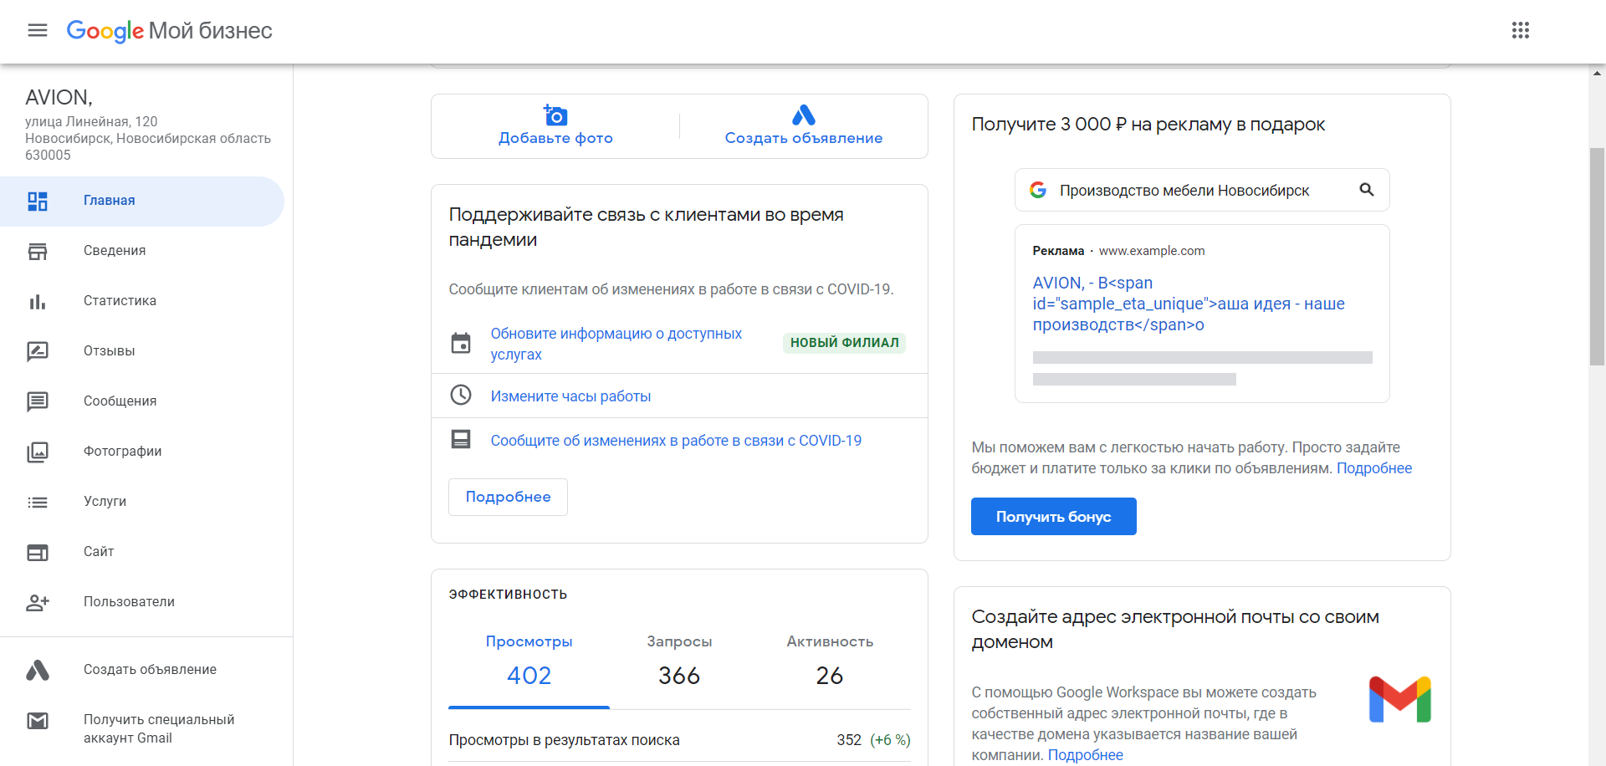Image resolution: width=1606 pixels, height=766 pixels.
Task: Click the Получить бонус button
Action: click(x=1053, y=517)
